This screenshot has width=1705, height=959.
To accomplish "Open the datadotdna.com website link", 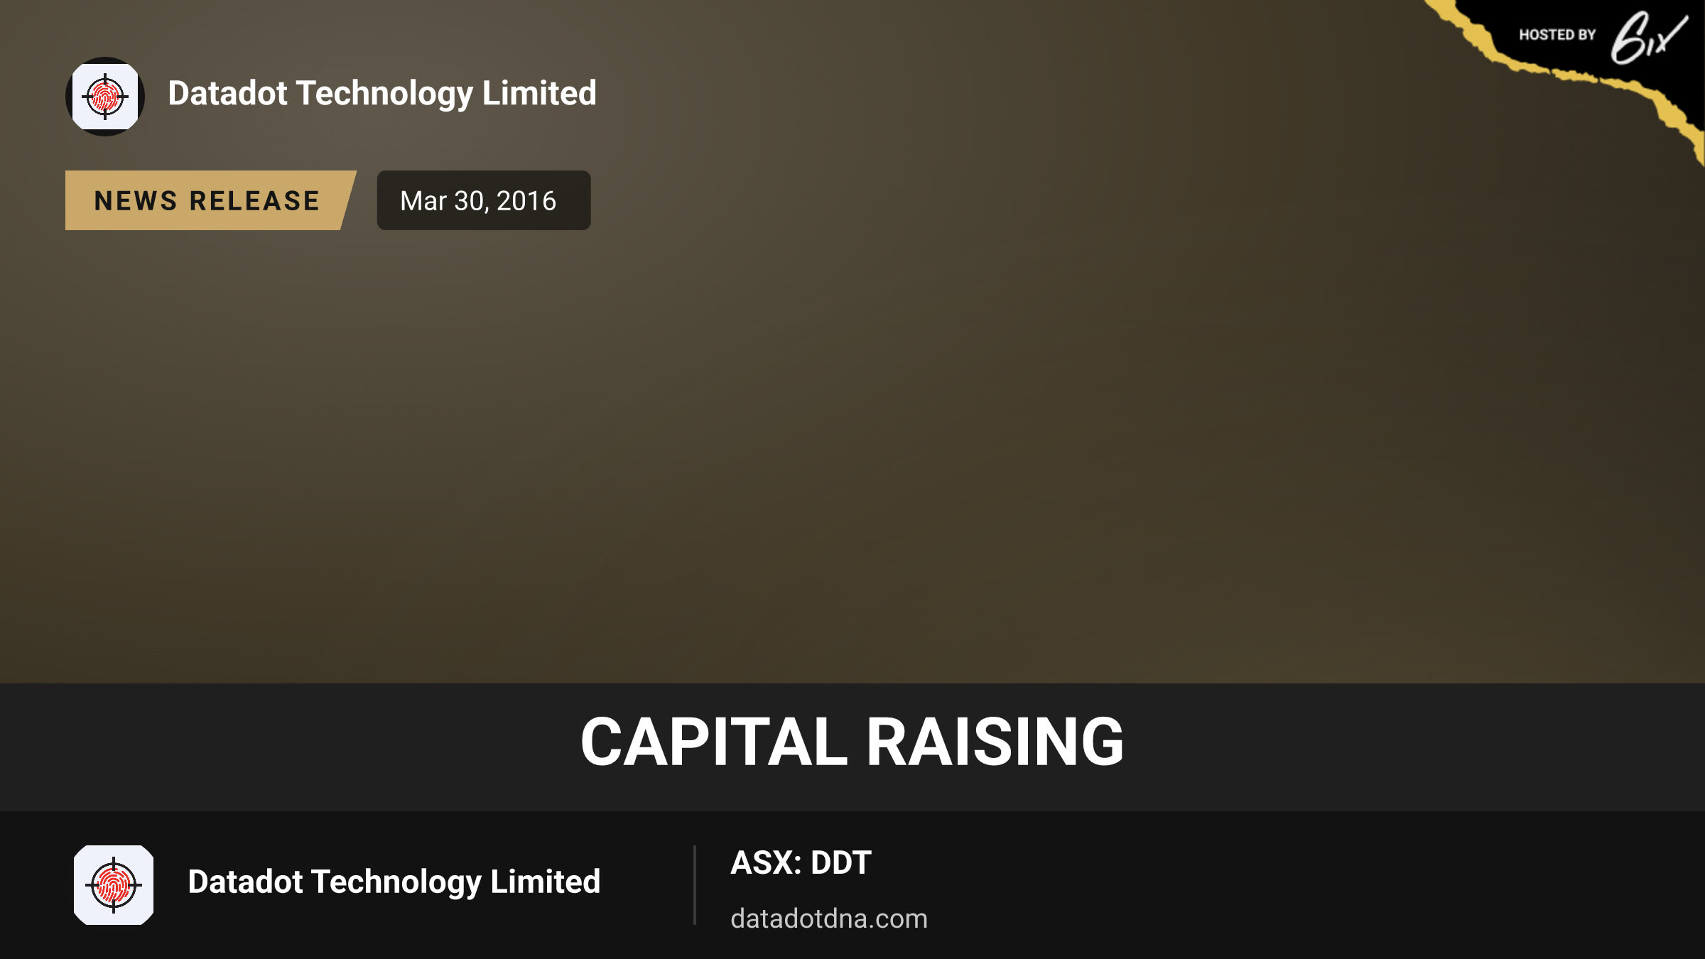I will pyautogui.click(x=829, y=919).
